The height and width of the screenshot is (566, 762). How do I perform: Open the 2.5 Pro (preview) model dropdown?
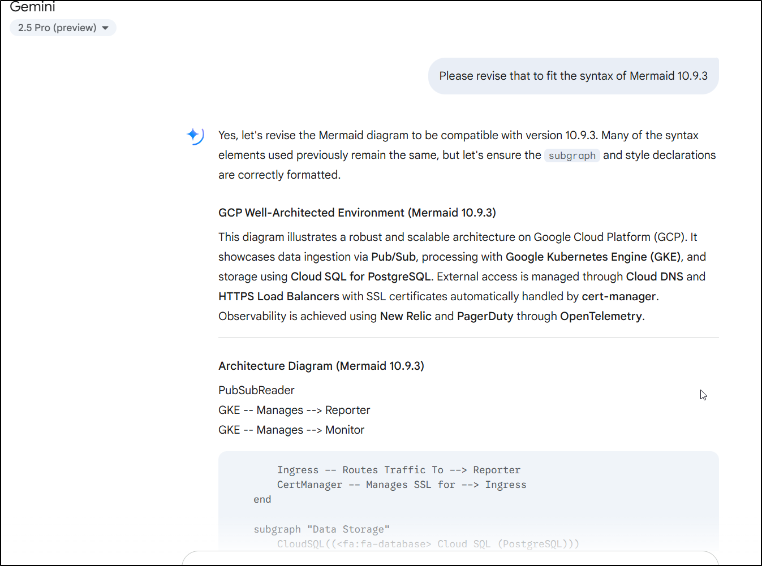coord(63,28)
